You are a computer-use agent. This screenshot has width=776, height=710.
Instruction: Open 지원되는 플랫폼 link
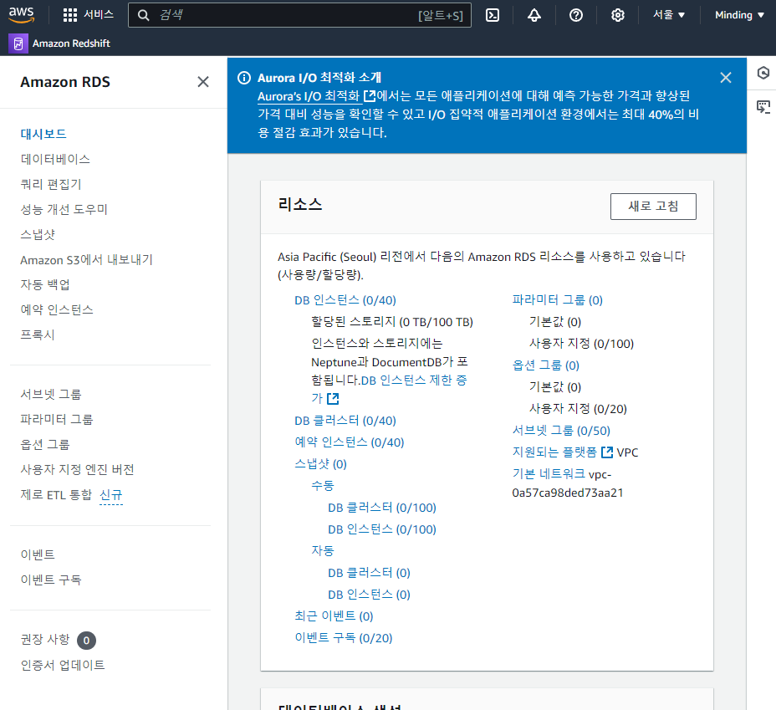[554, 452]
